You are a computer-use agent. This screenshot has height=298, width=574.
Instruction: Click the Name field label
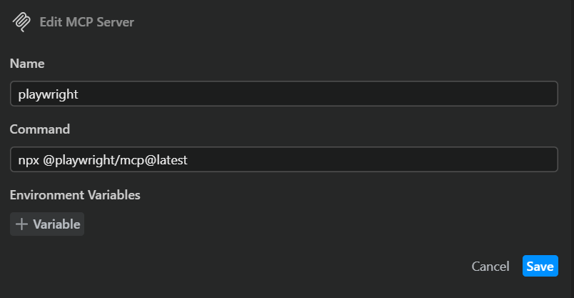pyautogui.click(x=27, y=64)
